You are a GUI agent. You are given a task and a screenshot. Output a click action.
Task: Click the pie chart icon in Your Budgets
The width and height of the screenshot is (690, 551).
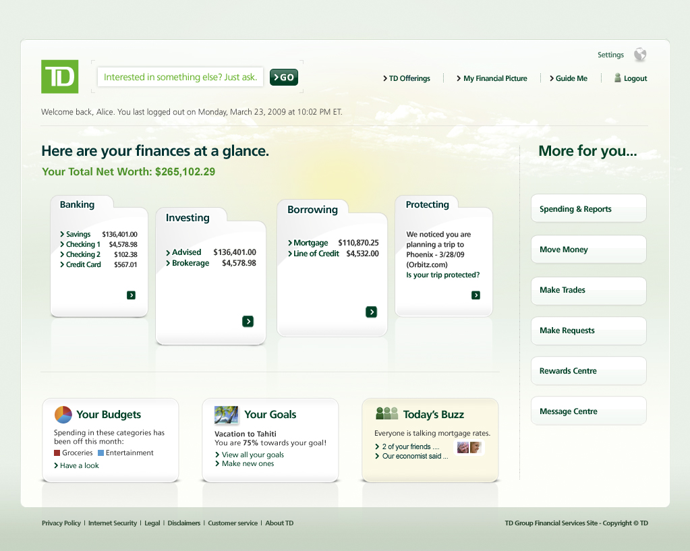(x=63, y=415)
